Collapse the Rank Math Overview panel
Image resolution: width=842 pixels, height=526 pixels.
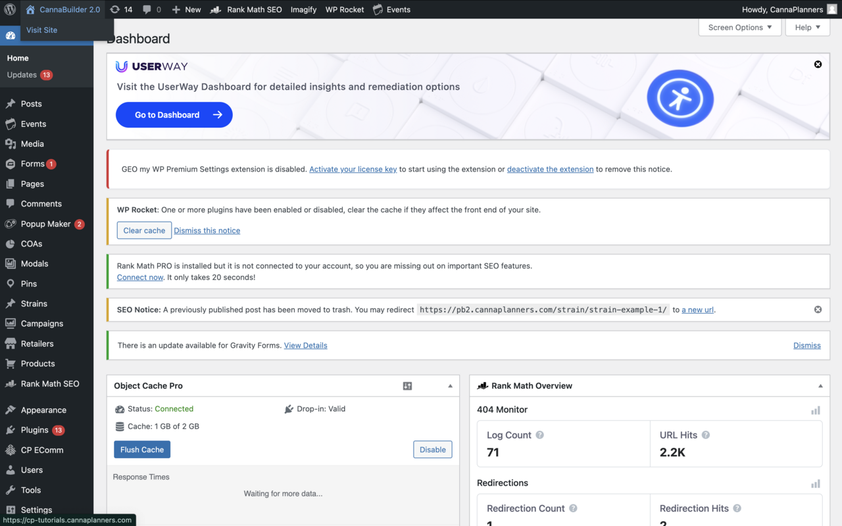coord(820,386)
